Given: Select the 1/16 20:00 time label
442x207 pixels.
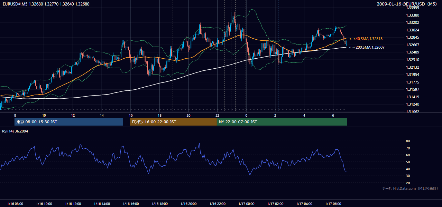Looking at the screenshot, I should [188, 204].
